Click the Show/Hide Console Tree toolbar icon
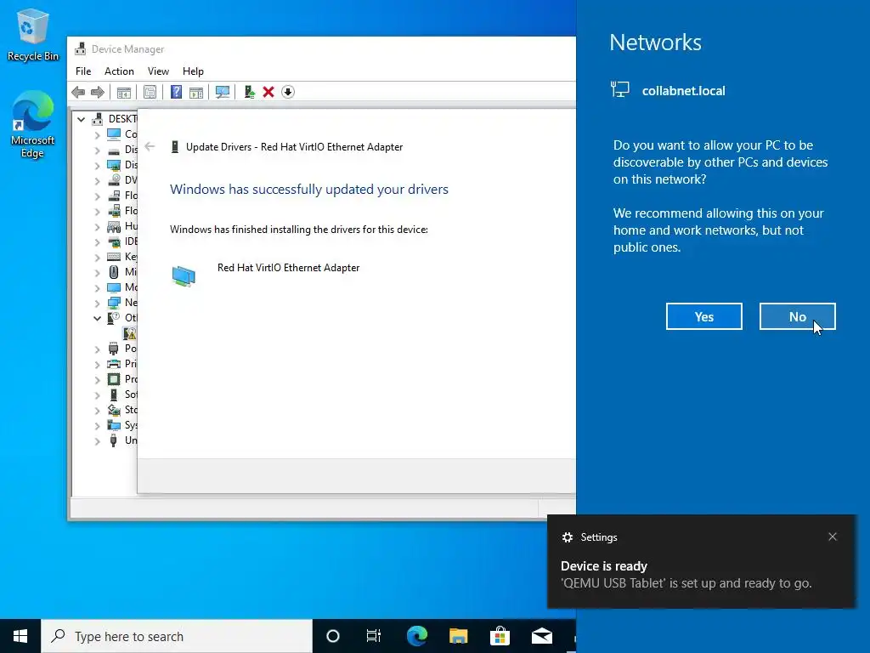 [124, 92]
